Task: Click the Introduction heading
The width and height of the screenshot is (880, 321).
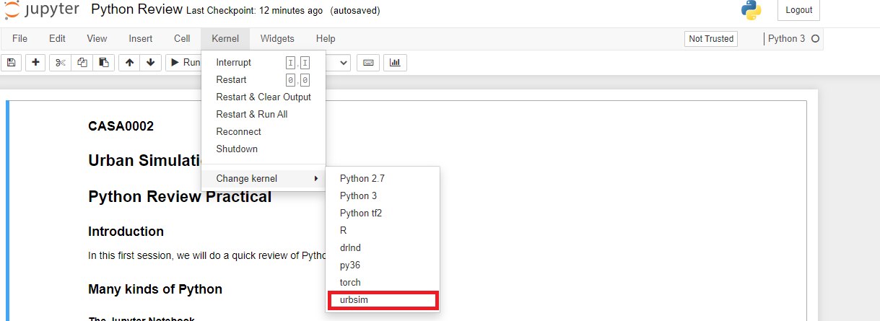Action: (x=126, y=232)
